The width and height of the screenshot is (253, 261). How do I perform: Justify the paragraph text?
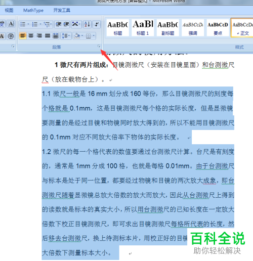tap(48, 36)
